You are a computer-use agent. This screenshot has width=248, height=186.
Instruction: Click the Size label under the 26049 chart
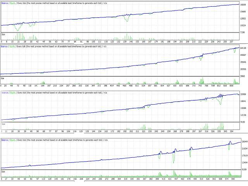point(3,172)
